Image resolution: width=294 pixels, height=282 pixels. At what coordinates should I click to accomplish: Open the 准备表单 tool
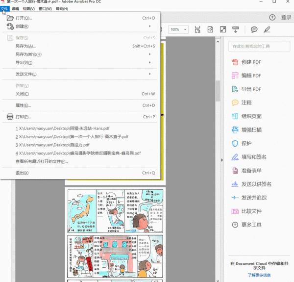(247, 171)
